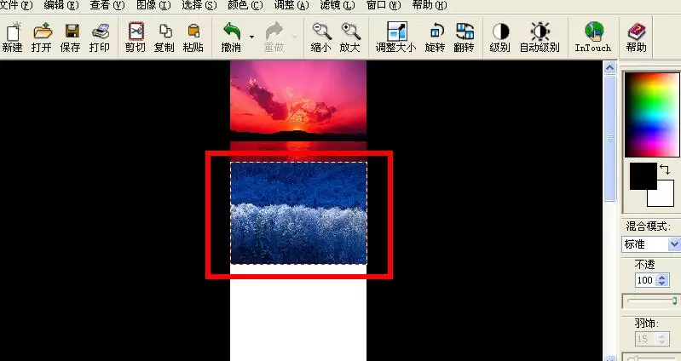Pick a color from the spectrum palette
Image resolution: width=681 pixels, height=361 pixels.
(x=652, y=114)
